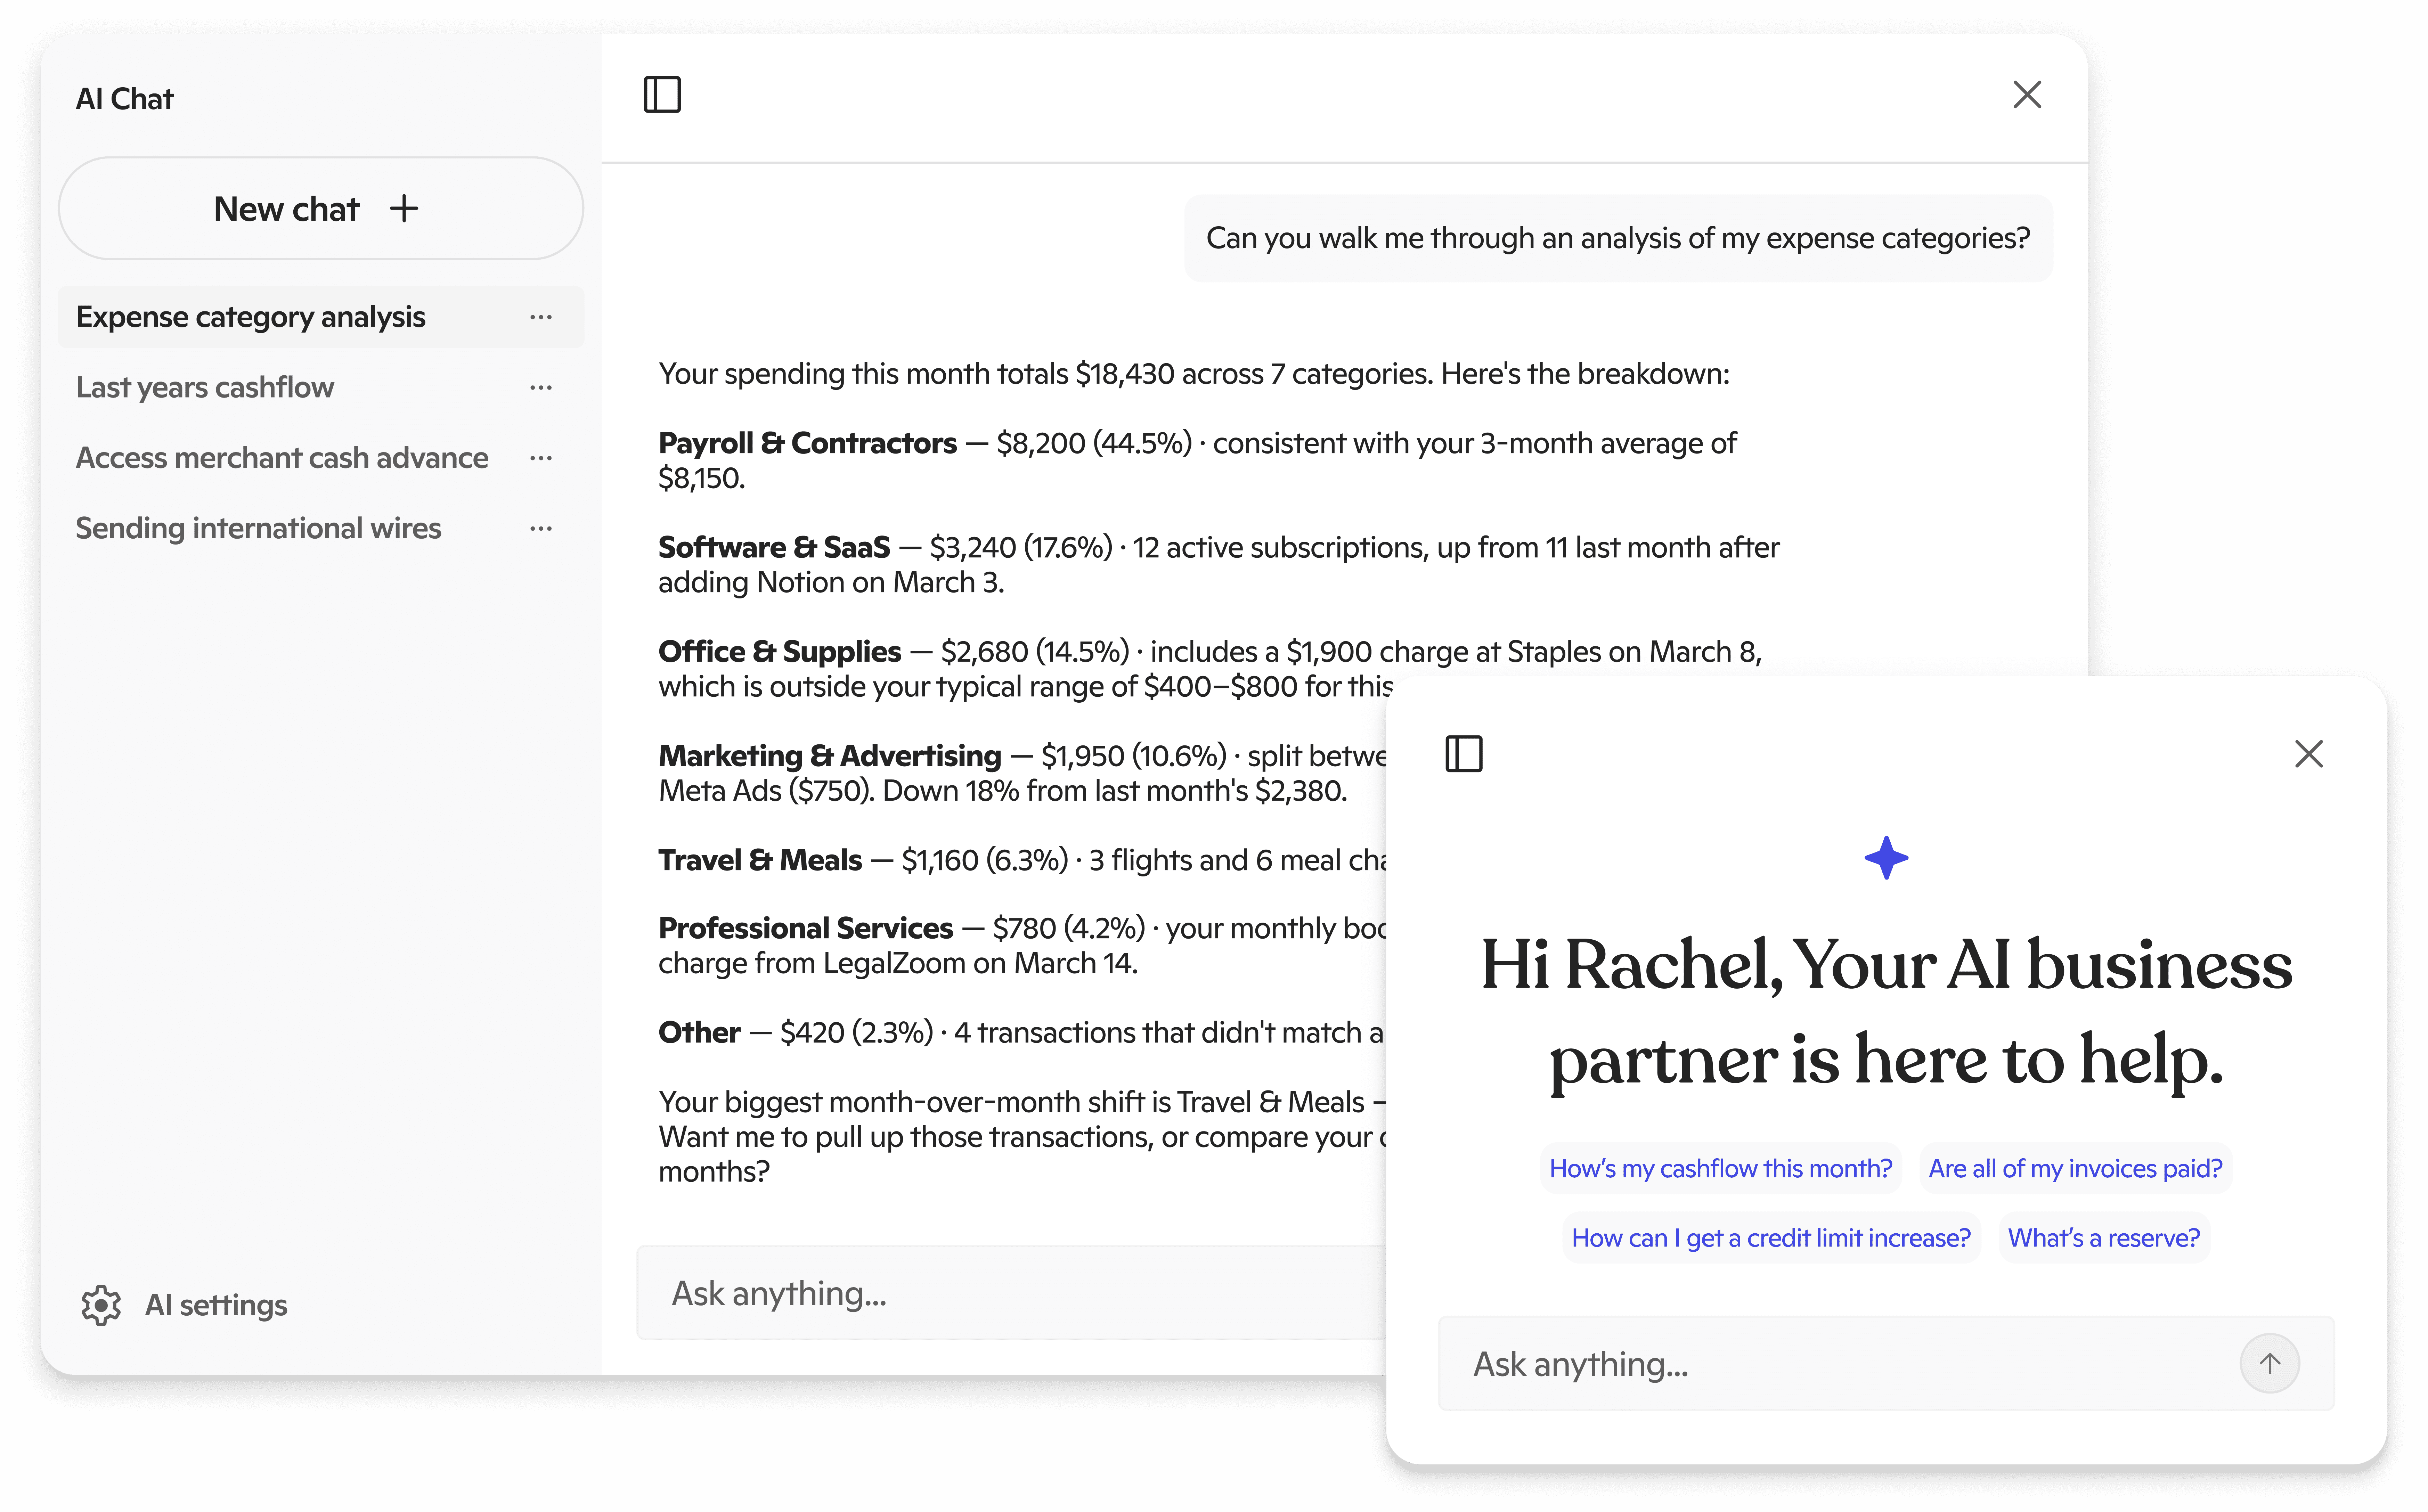Choose "How's my cashflow this month?" suggestion
Image resolution: width=2428 pixels, height=1512 pixels.
click(x=1720, y=1168)
